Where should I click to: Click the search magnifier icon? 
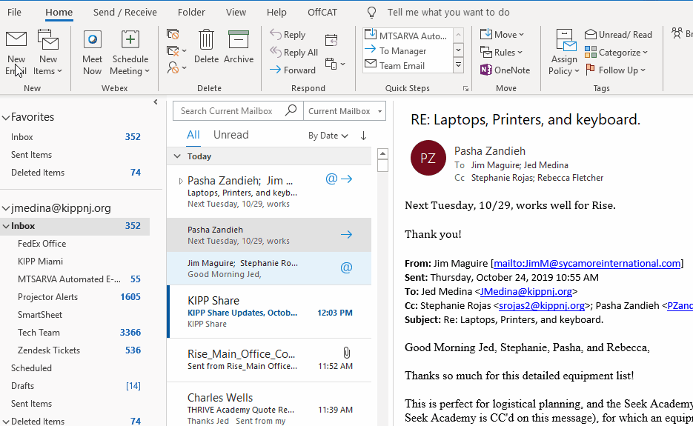coord(291,110)
